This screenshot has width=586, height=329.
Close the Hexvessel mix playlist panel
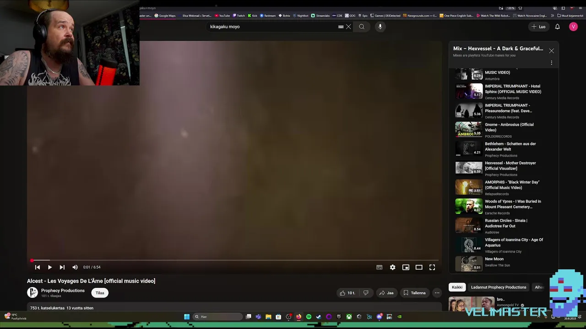(552, 51)
